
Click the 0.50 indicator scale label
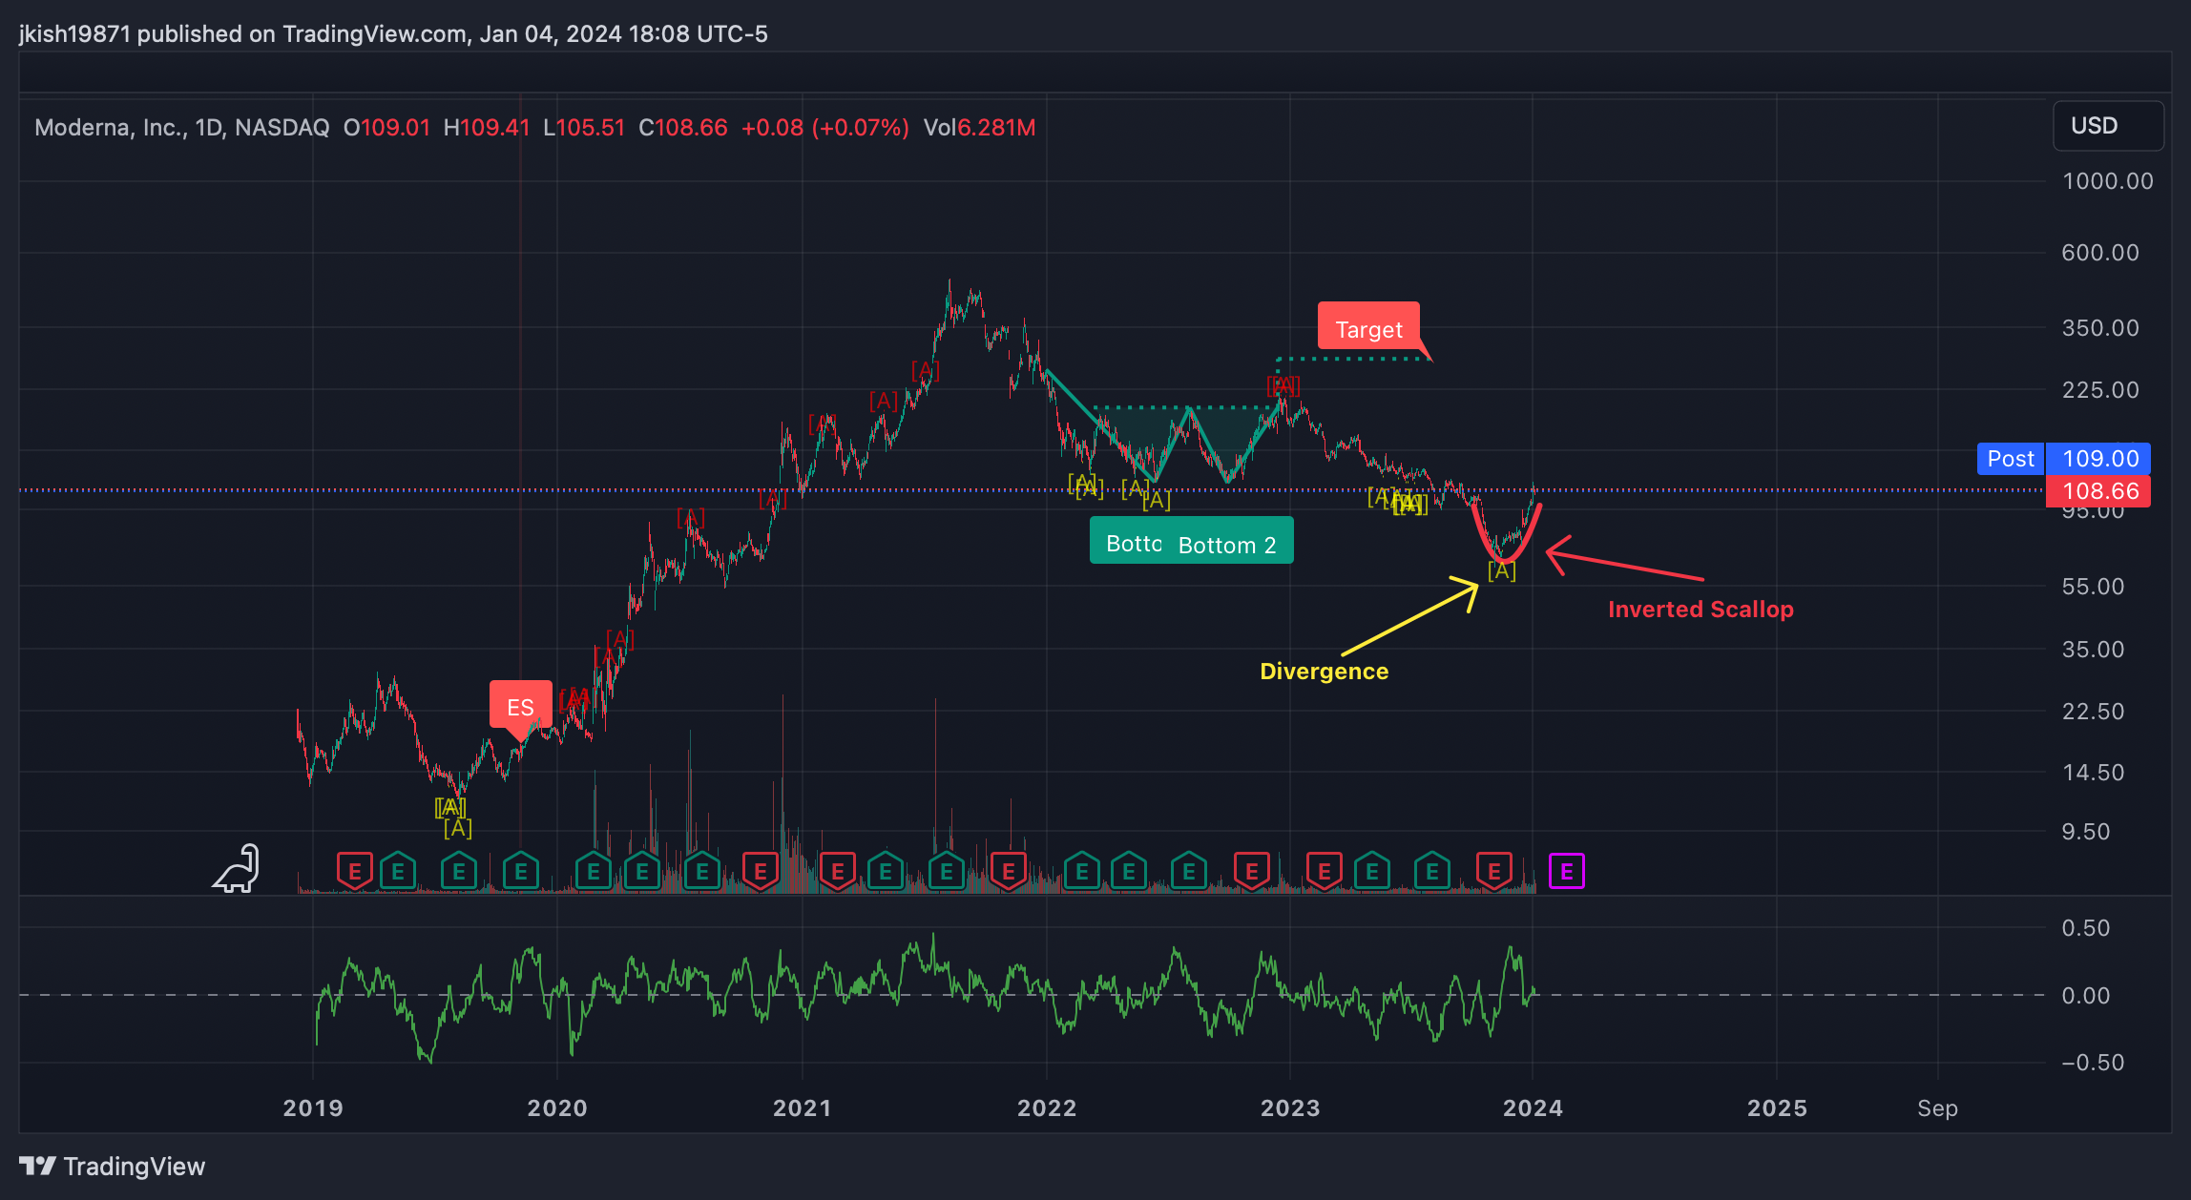2086,928
